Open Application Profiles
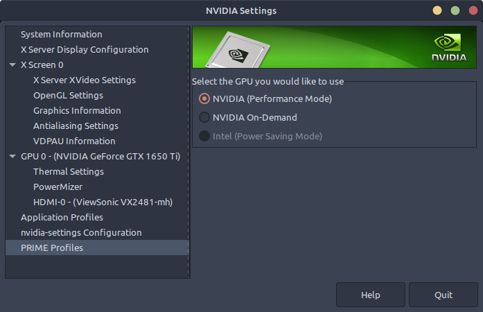Viewport: 483px width, 312px height. 62,218
